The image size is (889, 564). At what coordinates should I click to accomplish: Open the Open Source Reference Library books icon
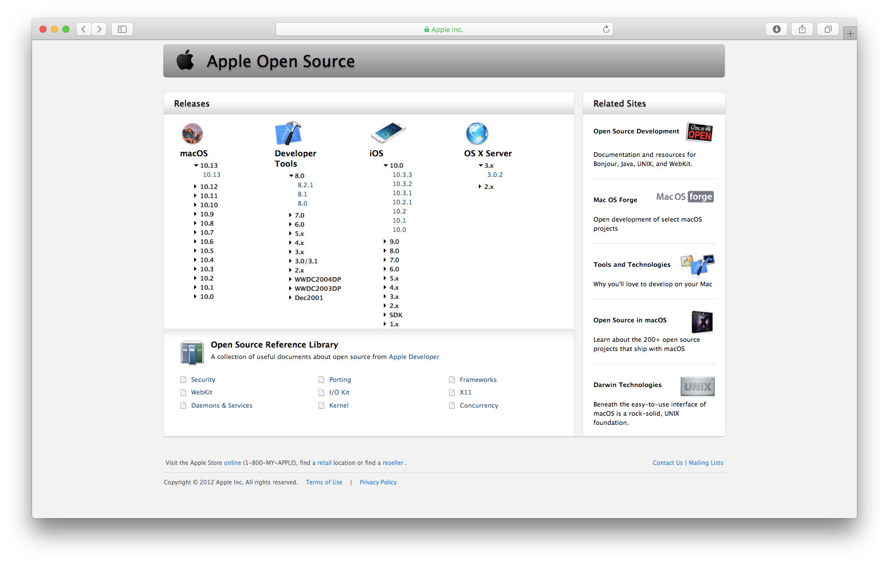tap(192, 352)
